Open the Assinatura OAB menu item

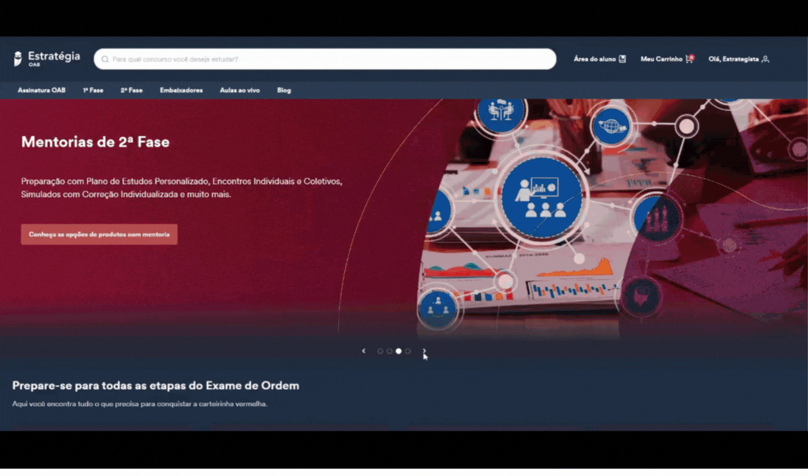[x=42, y=90]
